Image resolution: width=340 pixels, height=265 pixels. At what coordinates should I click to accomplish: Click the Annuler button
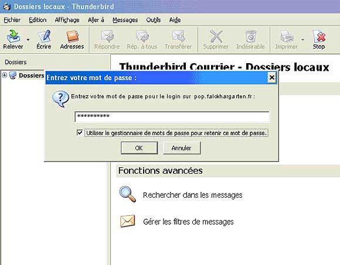[182, 148]
